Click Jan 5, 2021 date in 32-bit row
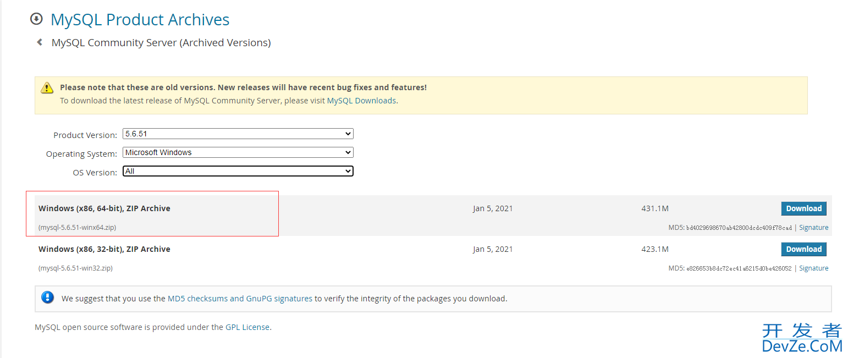The height and width of the screenshot is (358, 848). click(493, 249)
